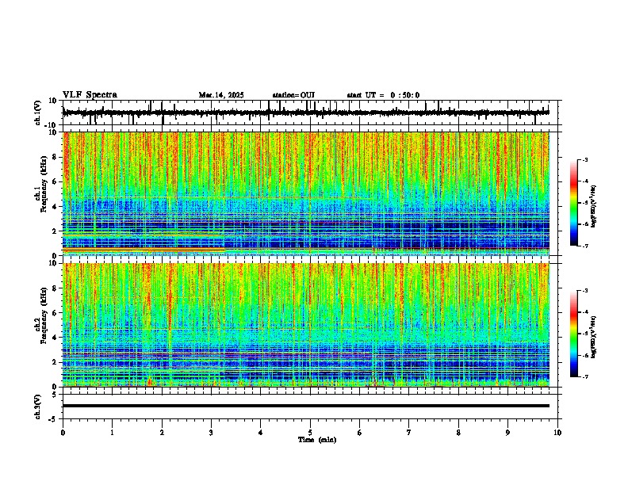
Task: Click the time axis tick label '0'
Action: [63, 433]
